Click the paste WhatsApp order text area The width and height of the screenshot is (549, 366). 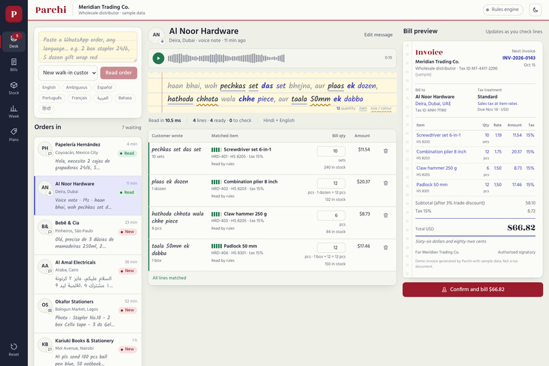tap(88, 47)
